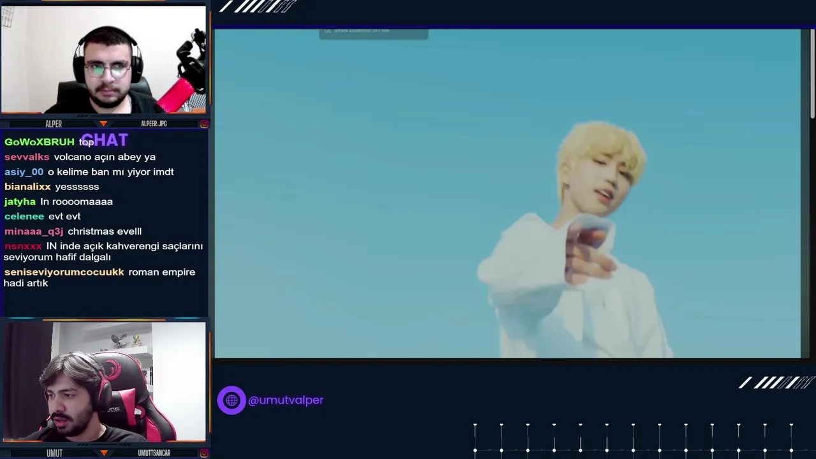This screenshot has height=459, width=816.
Task: Click the 'In rooomaaaa' chat message
Action: 76,201
